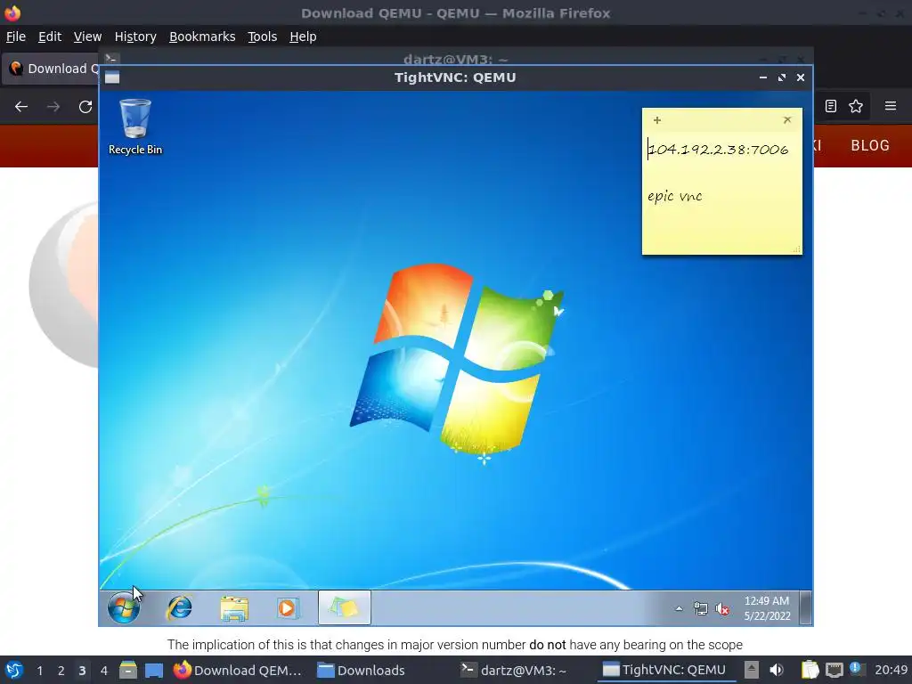Switch to workspace 1
912x684 pixels.
(39, 671)
